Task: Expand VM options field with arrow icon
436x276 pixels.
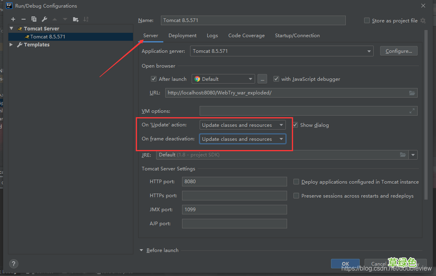Action: [x=412, y=111]
